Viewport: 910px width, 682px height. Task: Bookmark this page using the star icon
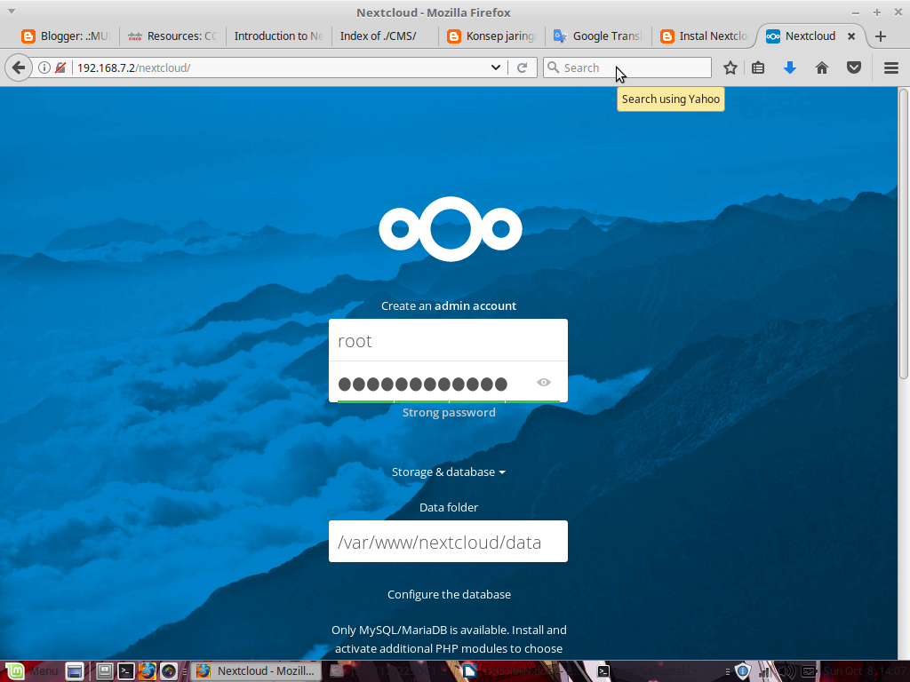(x=730, y=67)
